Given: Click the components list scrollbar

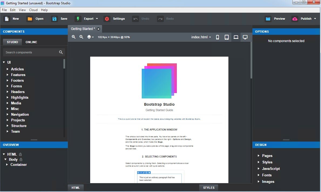Looking at the screenshot, I should coord(64,64).
